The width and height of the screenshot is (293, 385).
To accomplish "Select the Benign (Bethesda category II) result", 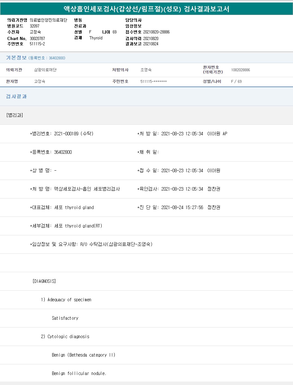I will [x=83, y=355].
